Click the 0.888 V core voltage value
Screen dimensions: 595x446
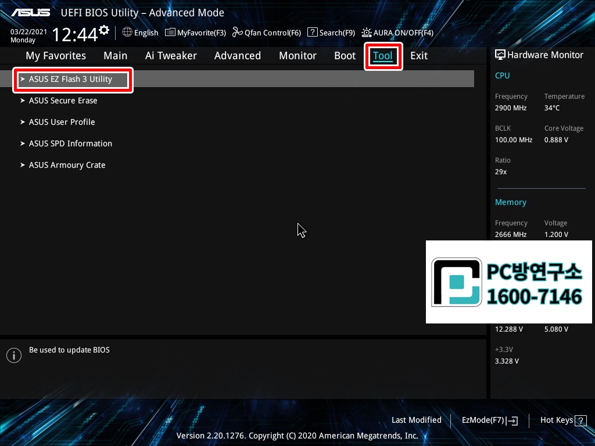[x=556, y=140]
